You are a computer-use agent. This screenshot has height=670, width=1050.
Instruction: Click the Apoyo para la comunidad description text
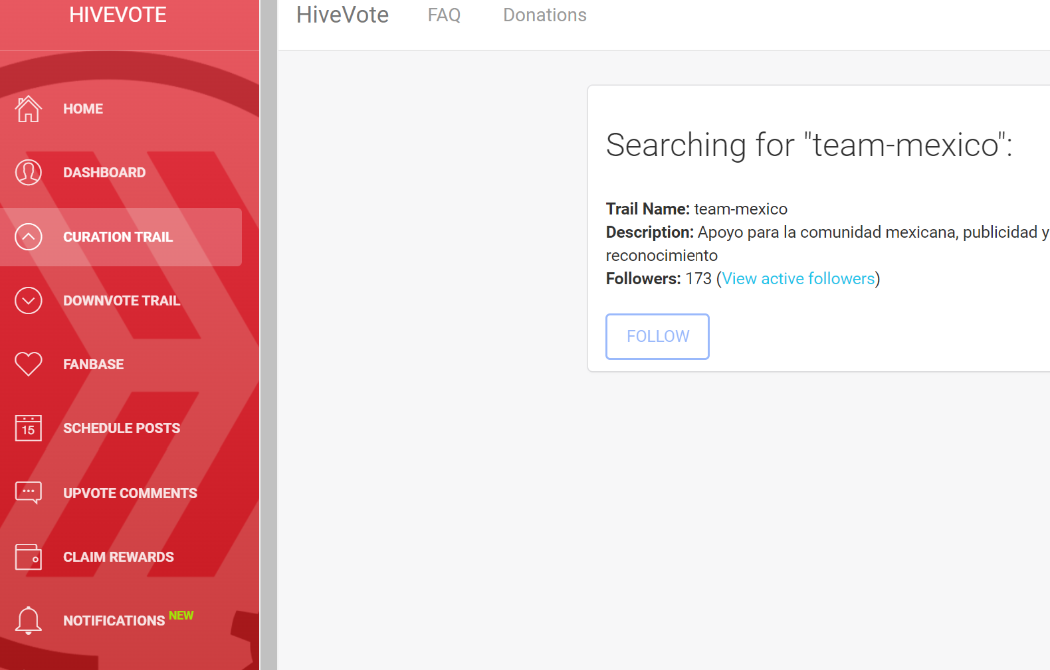(827, 244)
